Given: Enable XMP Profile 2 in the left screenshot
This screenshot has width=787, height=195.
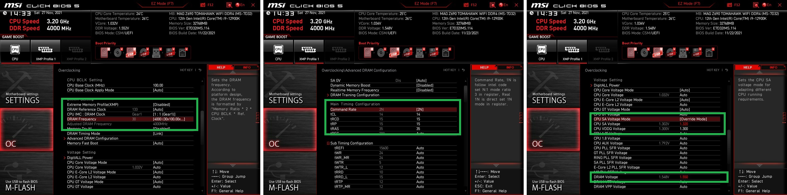Looking at the screenshot, I should point(76,51).
